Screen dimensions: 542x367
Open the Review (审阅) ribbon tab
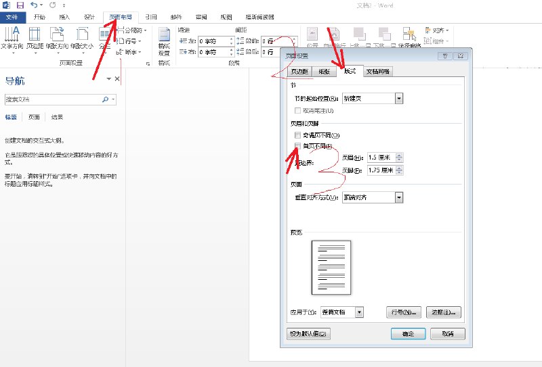coord(201,18)
